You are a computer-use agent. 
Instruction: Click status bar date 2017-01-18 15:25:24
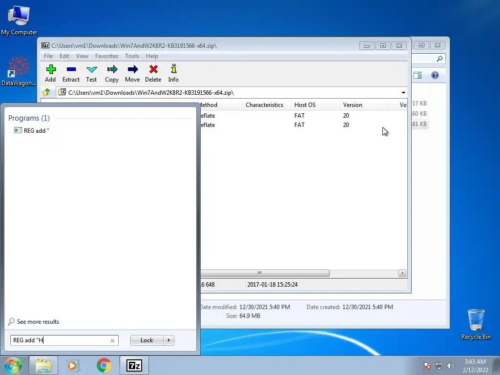pos(272,285)
